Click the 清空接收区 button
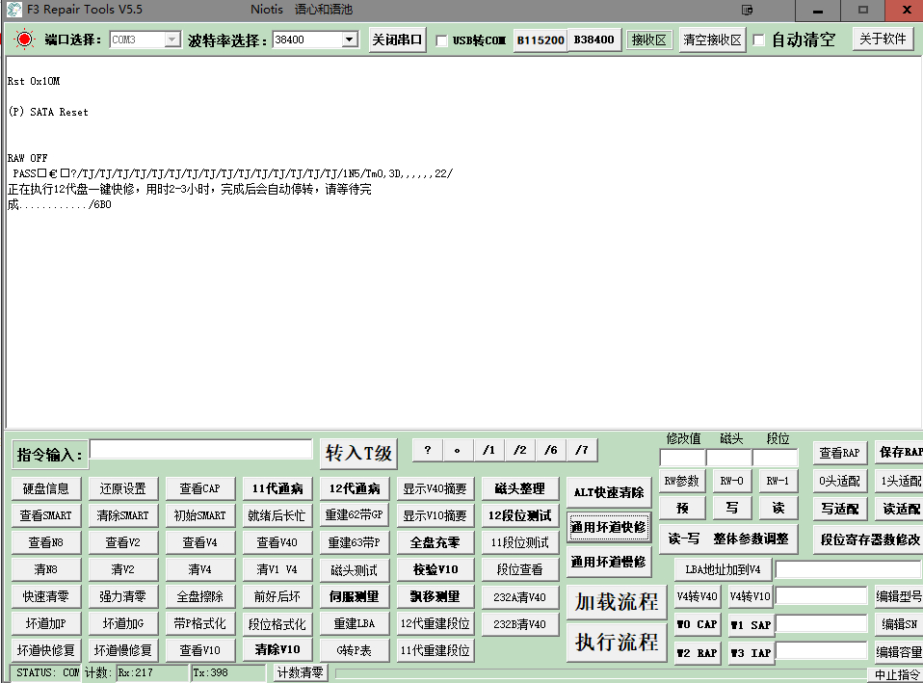 click(x=712, y=40)
